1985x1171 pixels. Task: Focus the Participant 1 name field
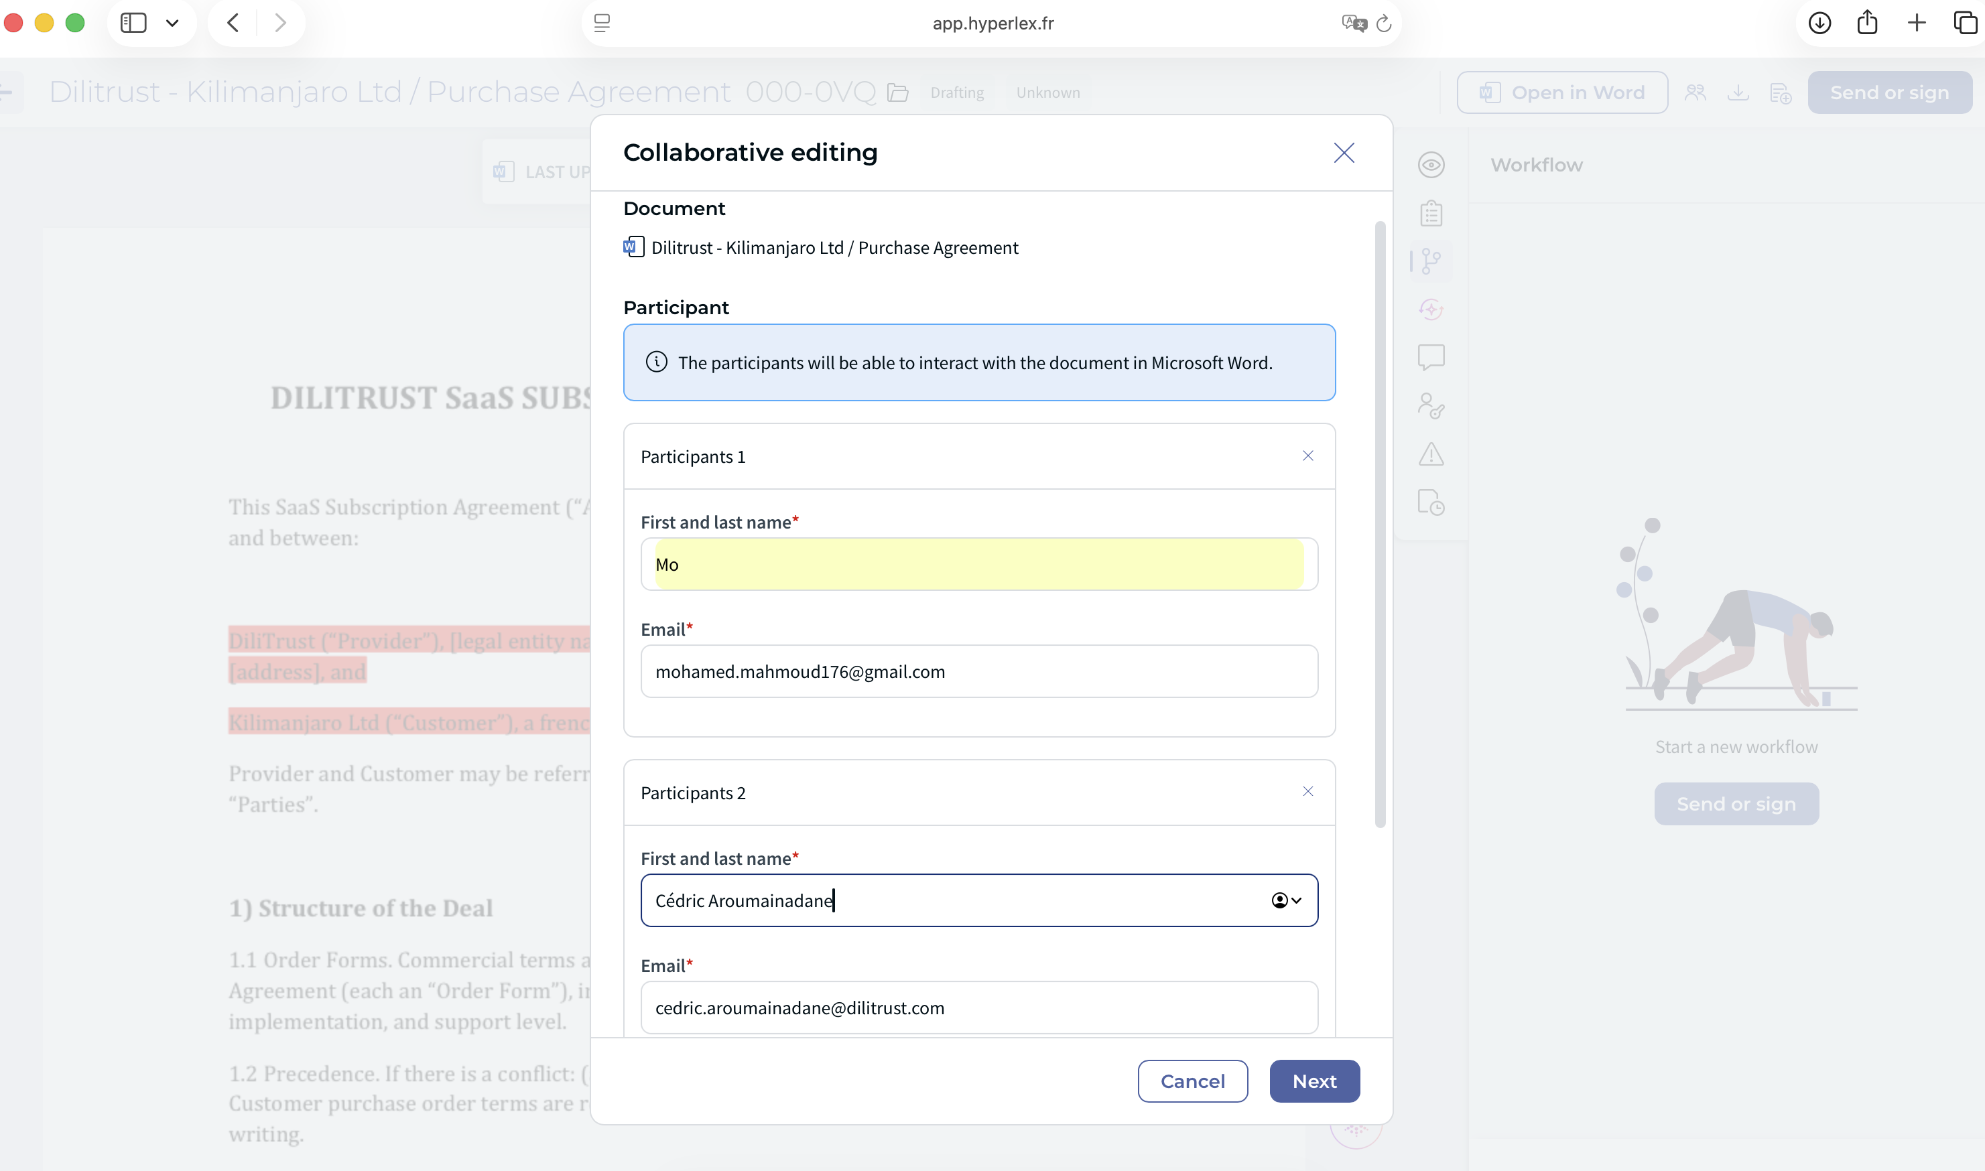(x=978, y=564)
